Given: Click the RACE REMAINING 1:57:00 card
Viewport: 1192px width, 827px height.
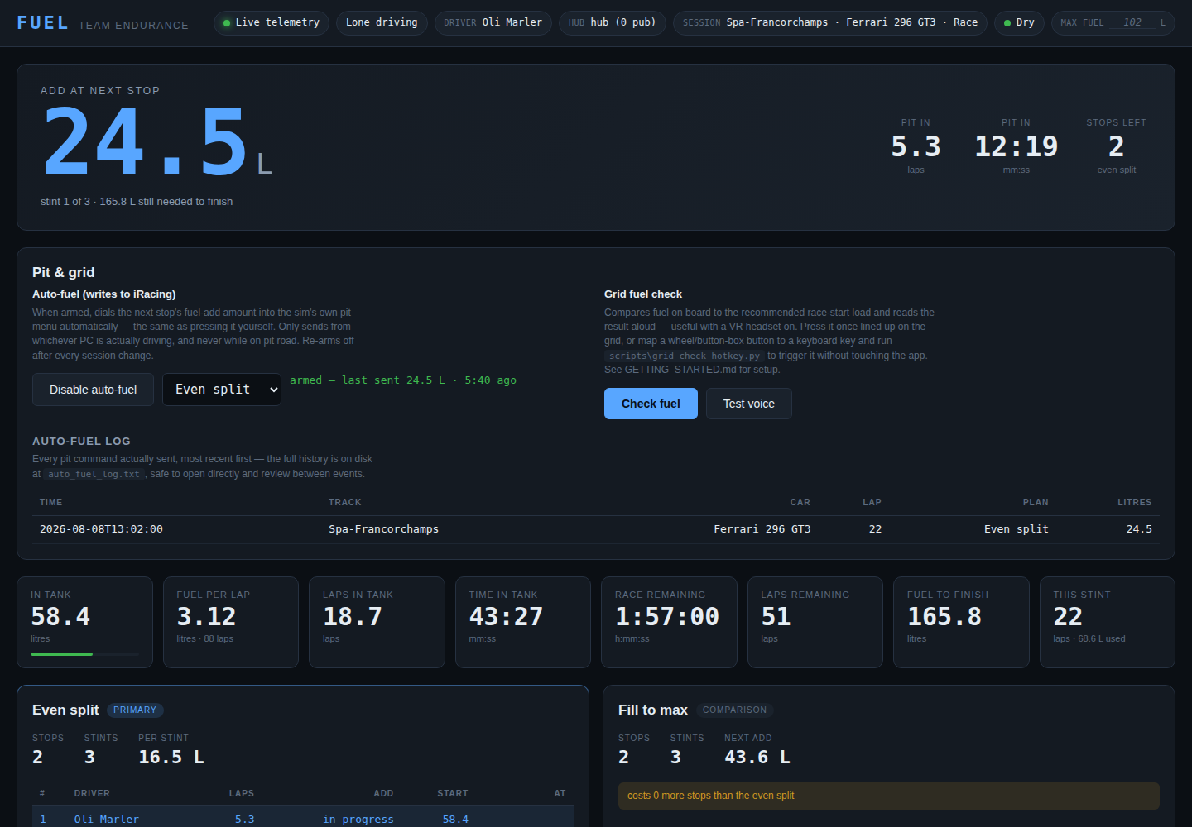Looking at the screenshot, I should click(669, 622).
